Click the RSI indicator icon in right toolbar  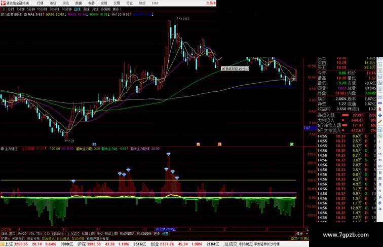pos(380,103)
